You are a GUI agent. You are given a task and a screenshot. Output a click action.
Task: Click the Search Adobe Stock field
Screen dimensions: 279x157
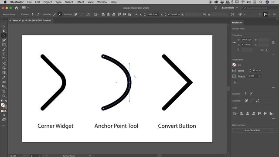(260, 8)
